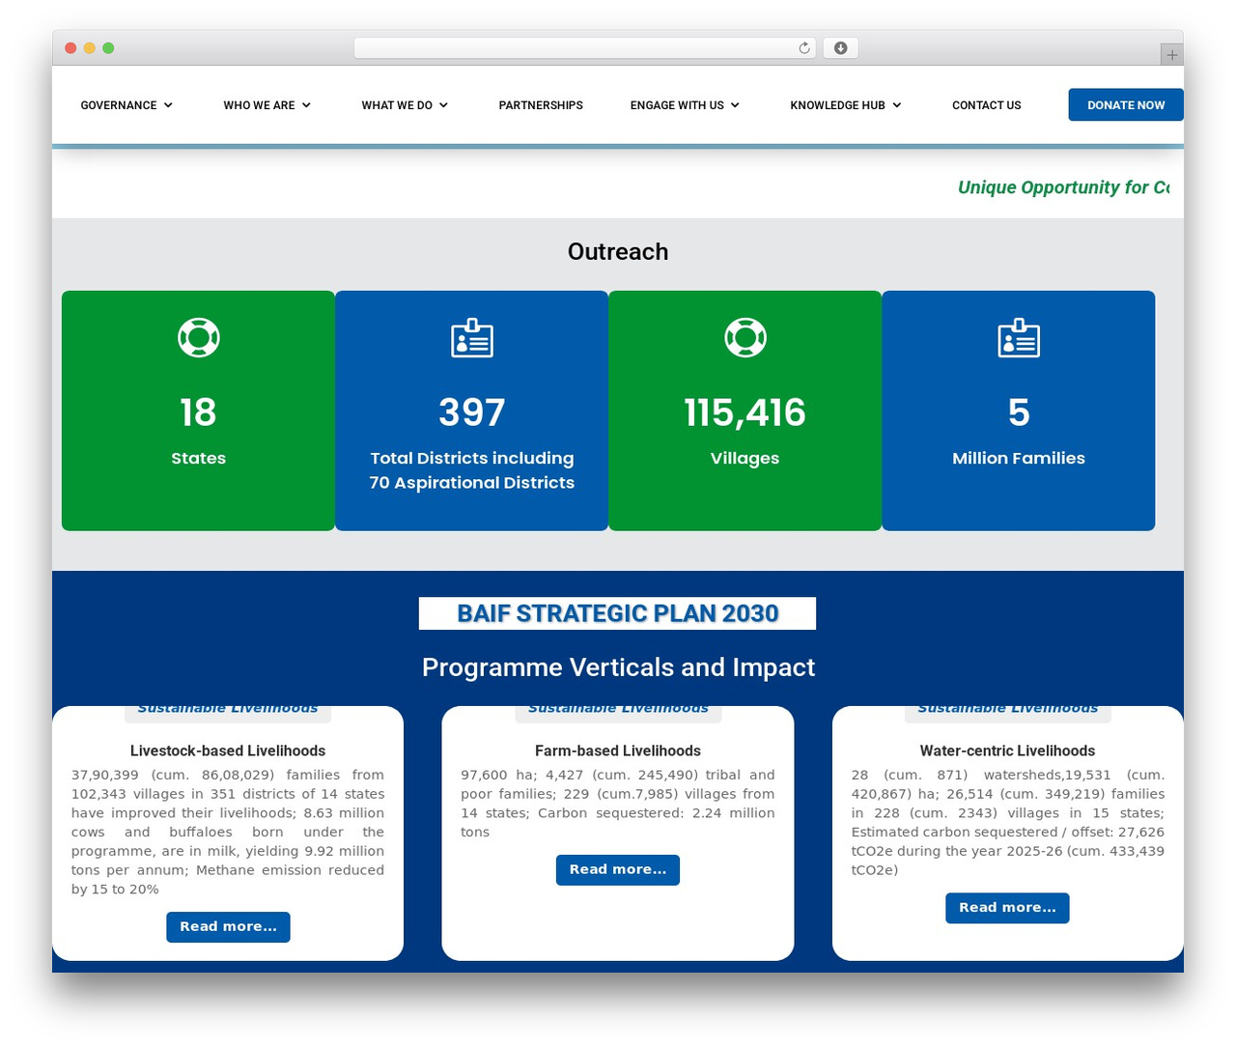The height and width of the screenshot is (1047, 1236).
Task: Click the Livestock-based Livelihoods heading
Action: pos(228,750)
